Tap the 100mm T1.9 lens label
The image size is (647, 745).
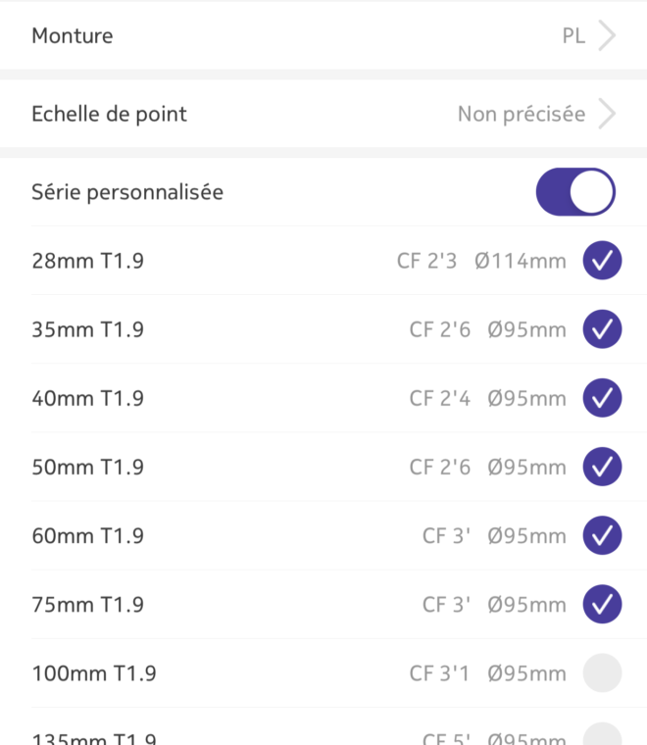[94, 673]
